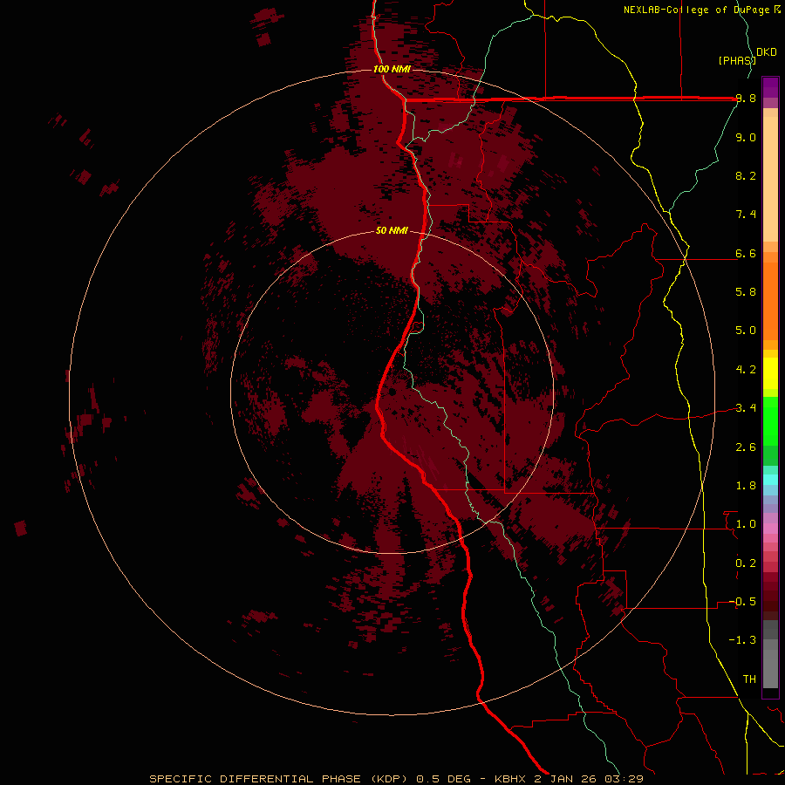This screenshot has width=785, height=785.
Task: Click the 0.2 scale value
Action: 746,563
